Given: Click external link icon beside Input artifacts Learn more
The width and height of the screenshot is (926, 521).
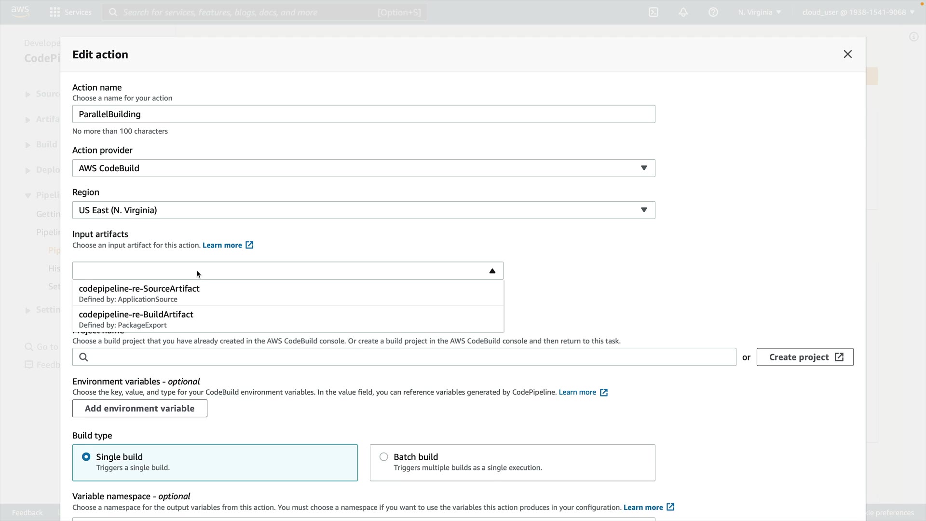Looking at the screenshot, I should tap(249, 245).
